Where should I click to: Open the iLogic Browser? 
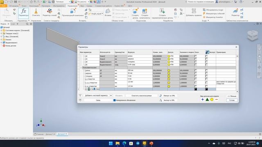213,10
